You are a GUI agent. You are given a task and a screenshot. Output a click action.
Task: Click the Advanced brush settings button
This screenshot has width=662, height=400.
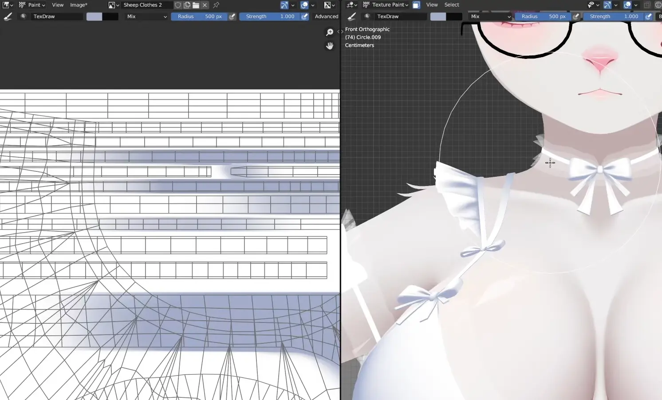coord(326,16)
